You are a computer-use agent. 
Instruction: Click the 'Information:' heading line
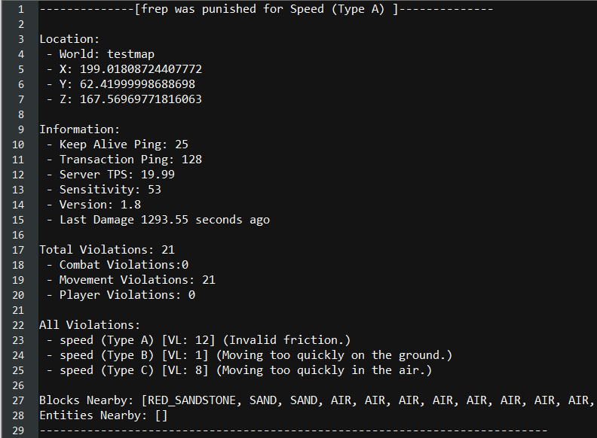click(79, 129)
